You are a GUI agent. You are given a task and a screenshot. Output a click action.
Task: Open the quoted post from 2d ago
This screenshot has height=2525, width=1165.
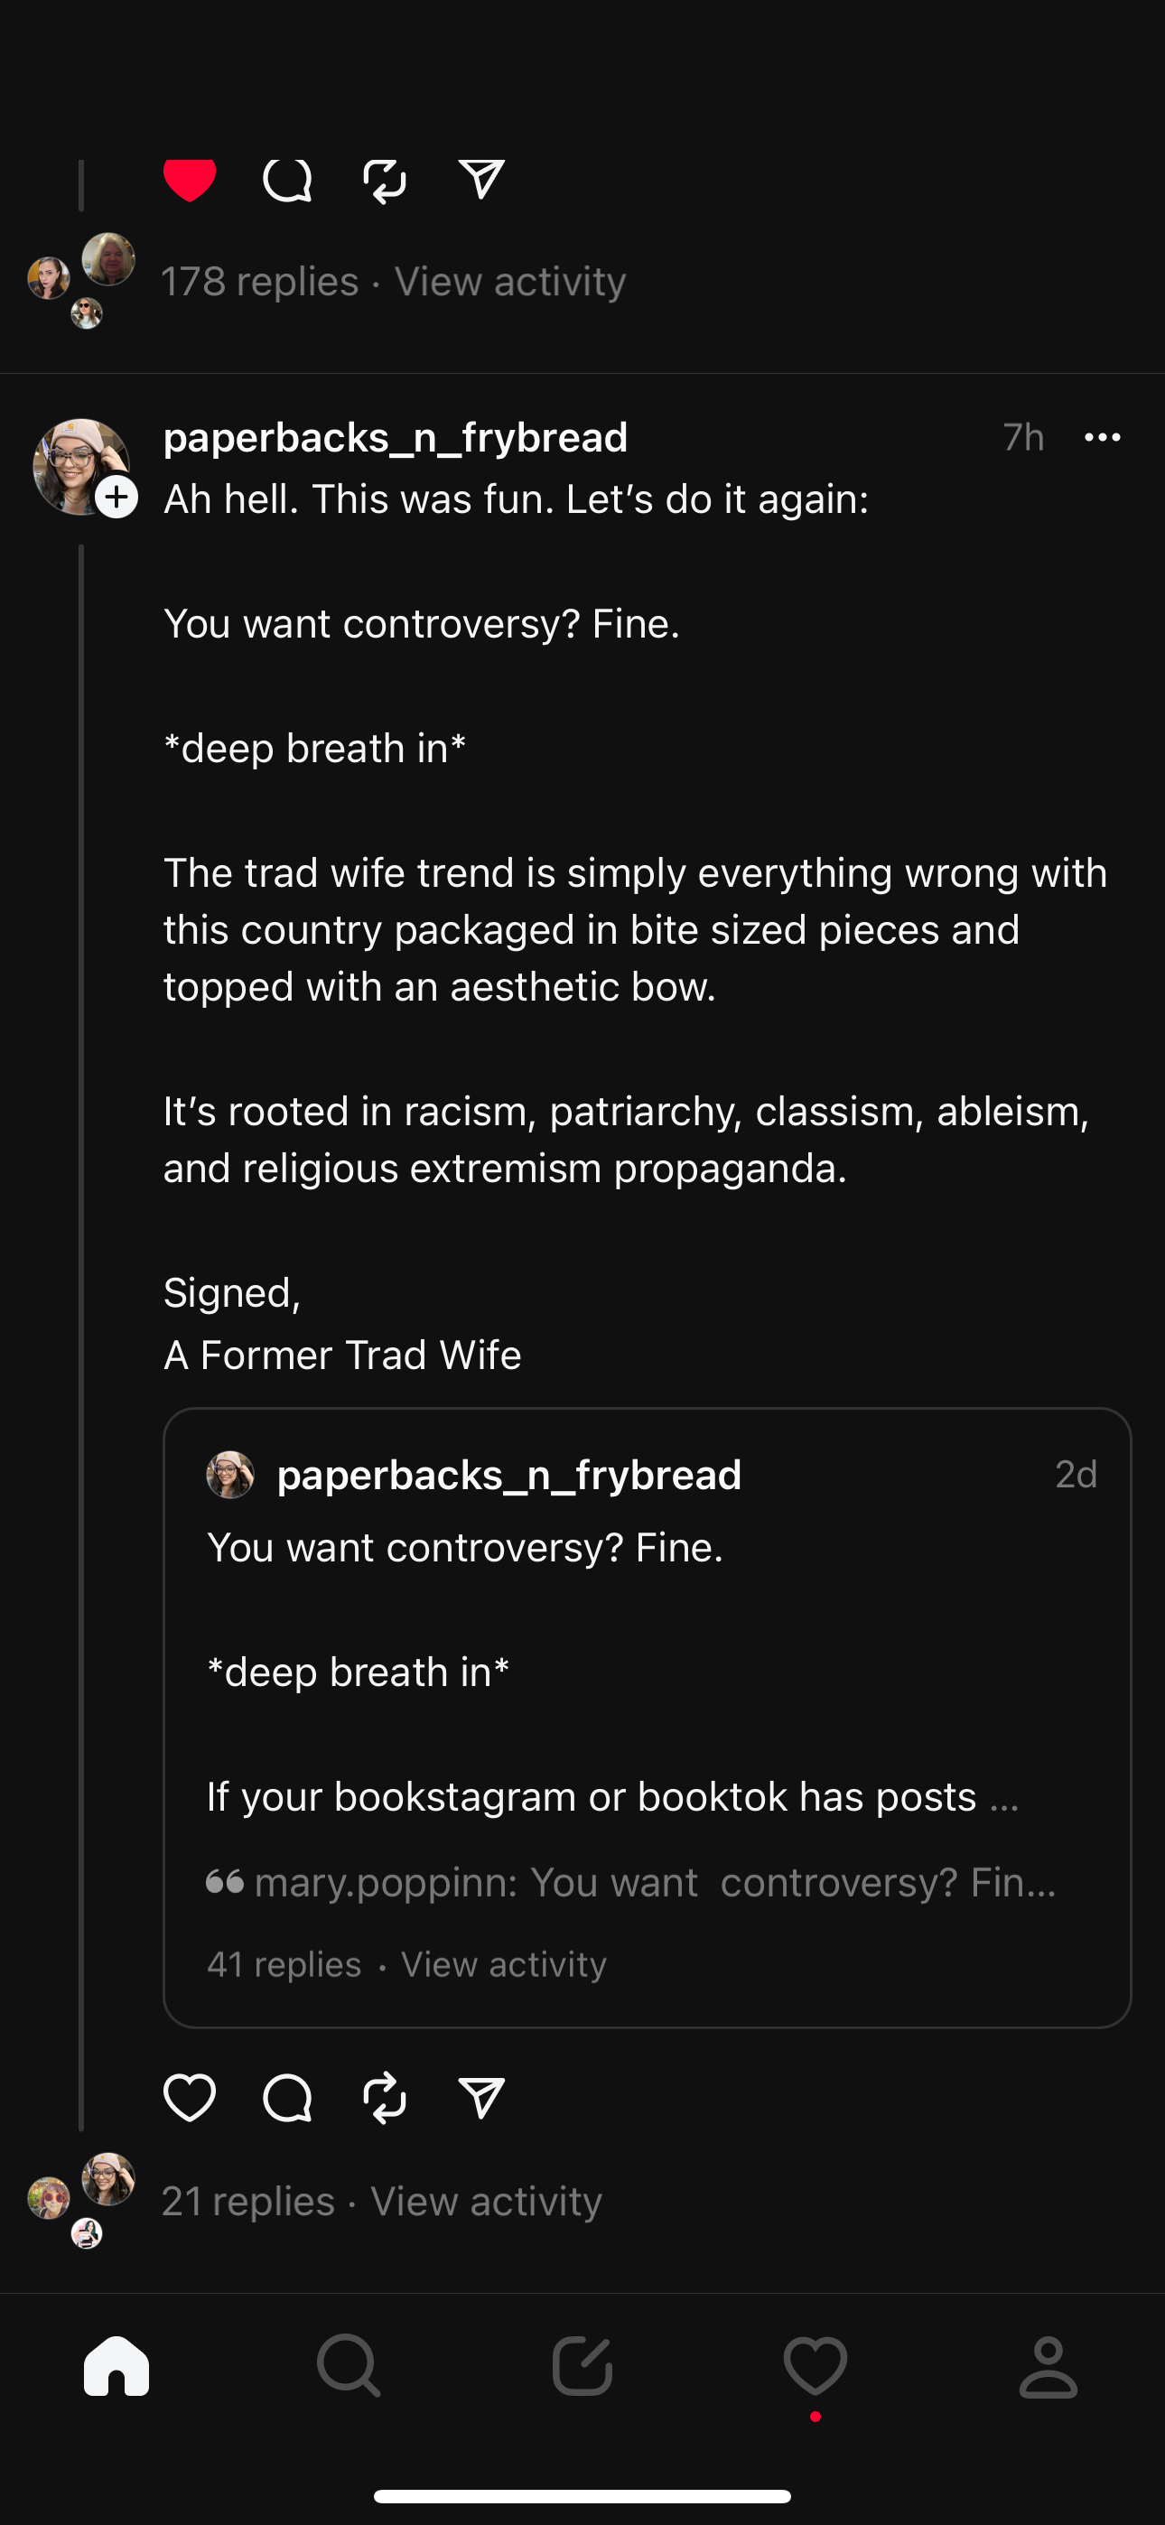[x=648, y=1666]
